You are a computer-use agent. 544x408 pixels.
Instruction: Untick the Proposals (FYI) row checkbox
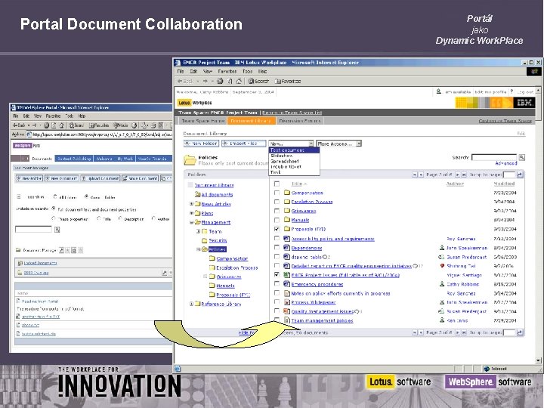coord(277,229)
